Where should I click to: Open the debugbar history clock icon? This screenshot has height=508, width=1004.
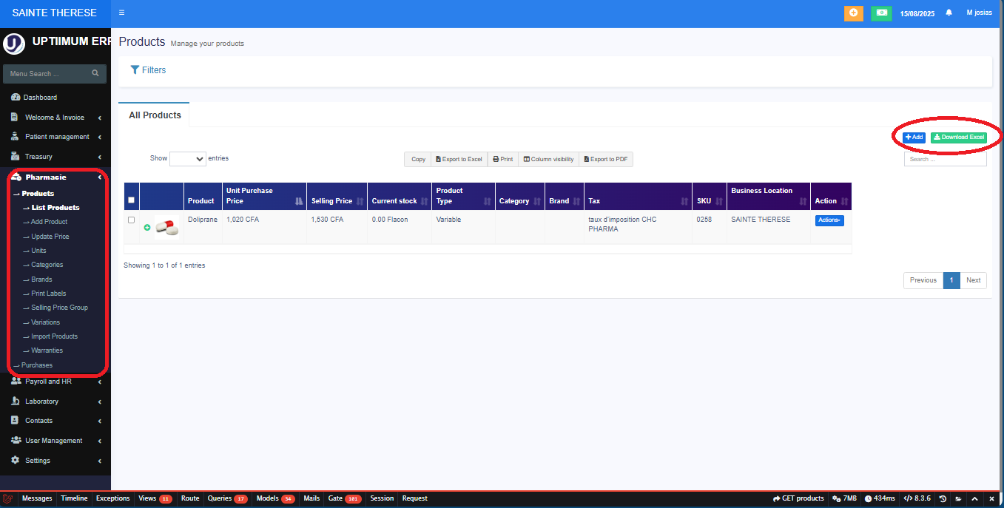(x=943, y=498)
